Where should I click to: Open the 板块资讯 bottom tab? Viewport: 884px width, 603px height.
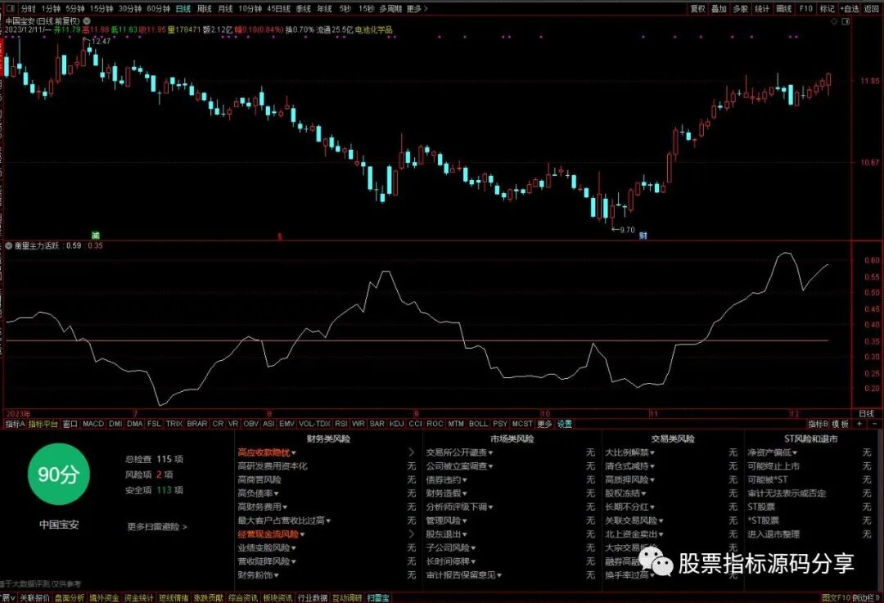278,597
